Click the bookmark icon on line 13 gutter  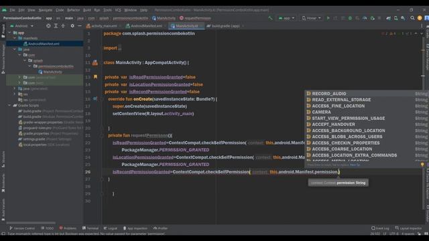(x=95, y=77)
